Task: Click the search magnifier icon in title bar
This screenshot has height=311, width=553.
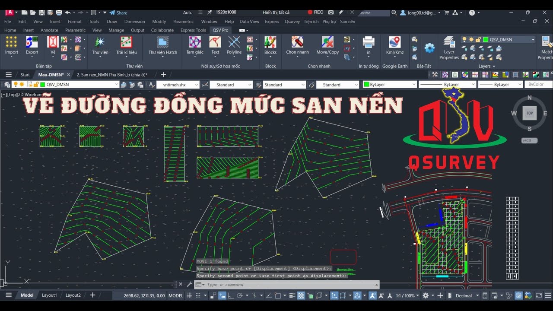Action: [394, 13]
